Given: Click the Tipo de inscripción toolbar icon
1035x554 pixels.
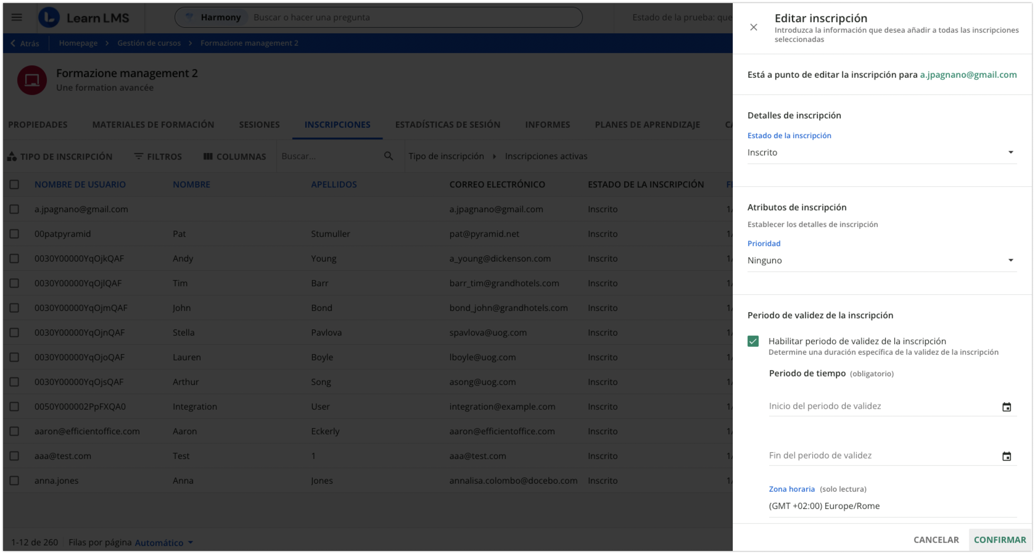Looking at the screenshot, I should pyautogui.click(x=12, y=156).
